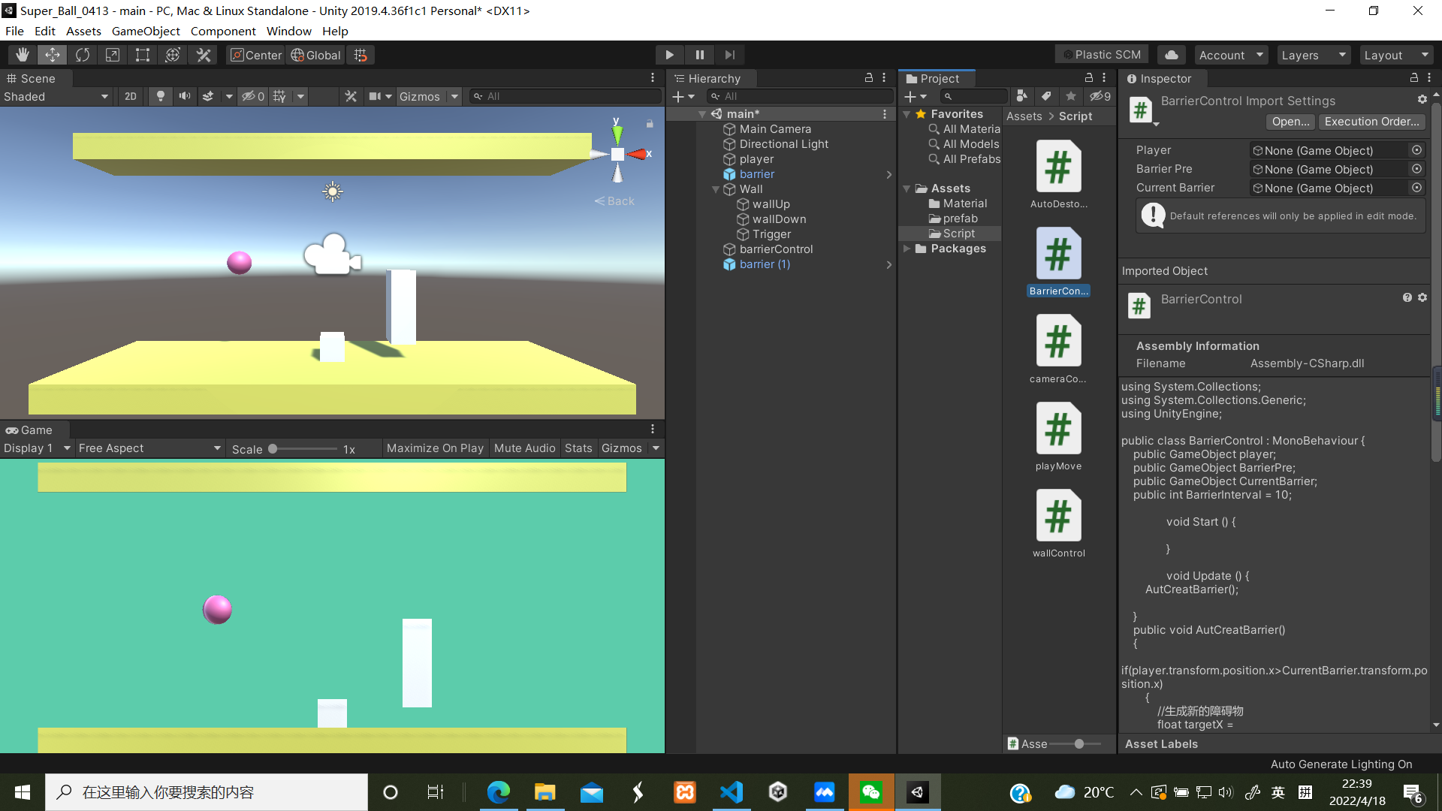Viewport: 1442px width, 811px height.
Task: Collapse the Wall object in Hierarchy
Action: (716, 189)
